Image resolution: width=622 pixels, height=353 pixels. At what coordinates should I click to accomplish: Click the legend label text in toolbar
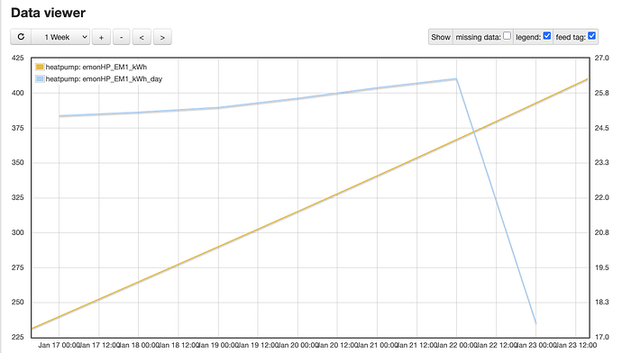pos(528,37)
